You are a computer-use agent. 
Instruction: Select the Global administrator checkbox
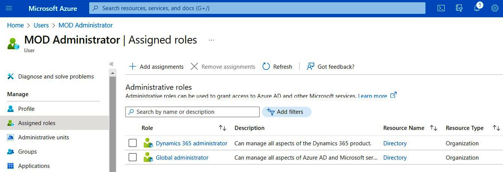[132, 157]
